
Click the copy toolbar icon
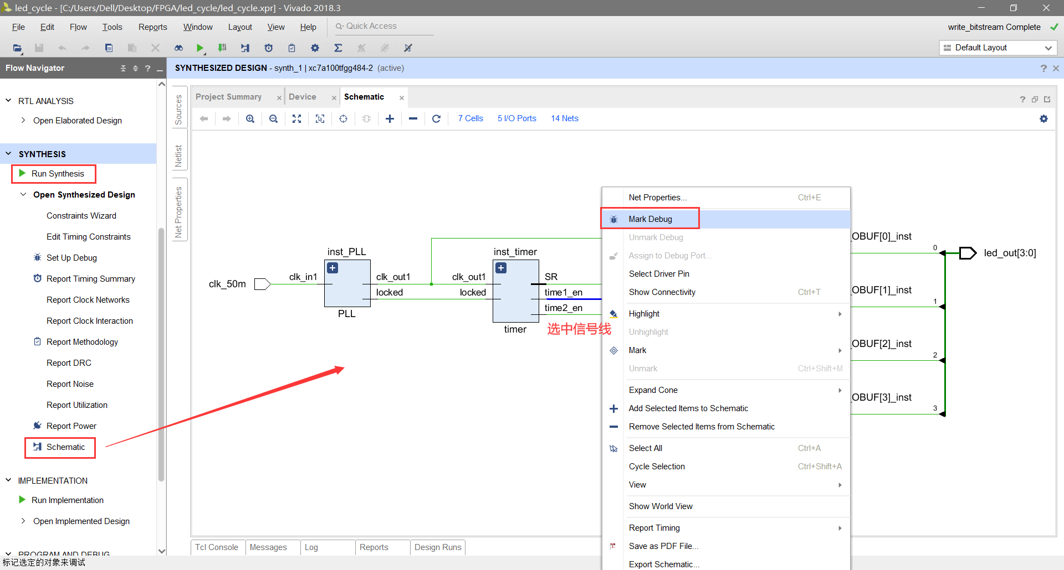(x=109, y=48)
